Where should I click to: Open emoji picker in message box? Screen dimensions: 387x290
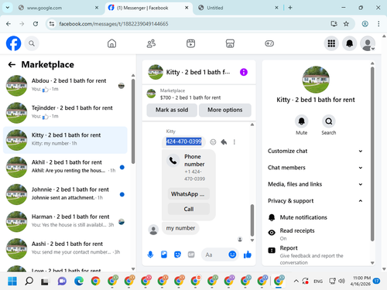232,254
